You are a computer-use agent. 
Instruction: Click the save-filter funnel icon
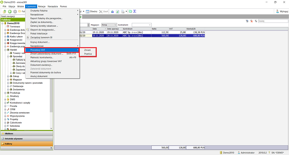coord(247,21)
